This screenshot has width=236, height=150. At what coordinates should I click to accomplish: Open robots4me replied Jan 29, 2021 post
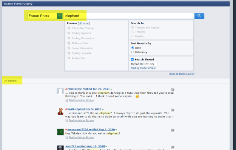click(x=88, y=89)
